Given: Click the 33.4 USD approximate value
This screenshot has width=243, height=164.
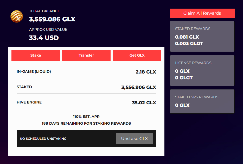Looking at the screenshot, I should pos(44,38).
